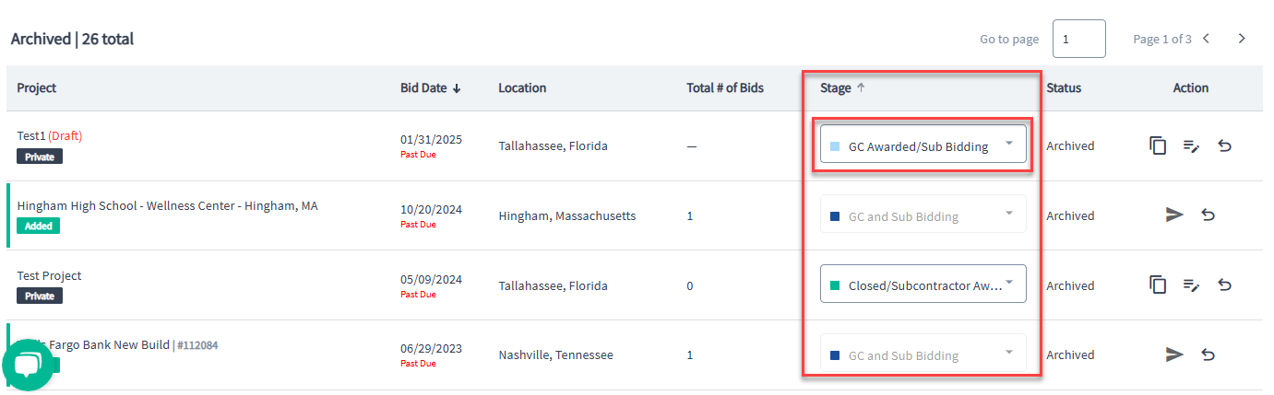Click send icon for Fargo Bank New Build
This screenshot has height=395, width=1274.
tap(1174, 354)
